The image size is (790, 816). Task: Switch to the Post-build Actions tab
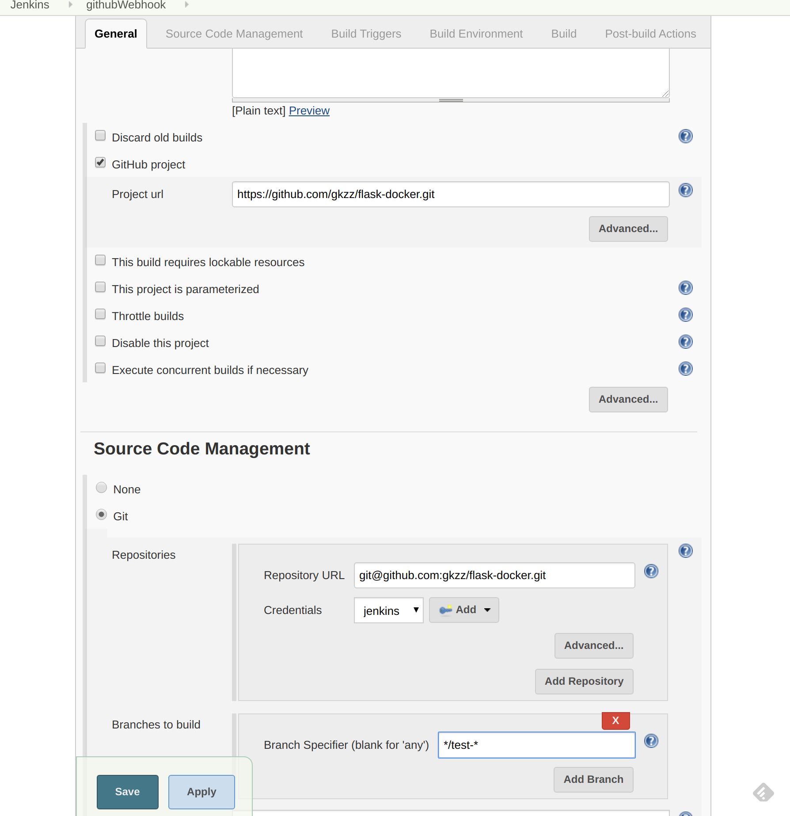[x=650, y=33]
